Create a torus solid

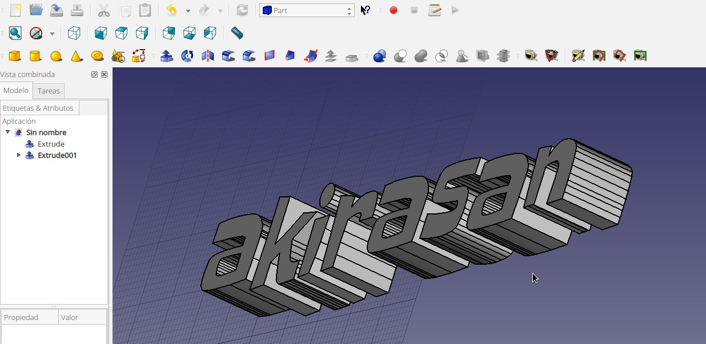click(x=97, y=56)
